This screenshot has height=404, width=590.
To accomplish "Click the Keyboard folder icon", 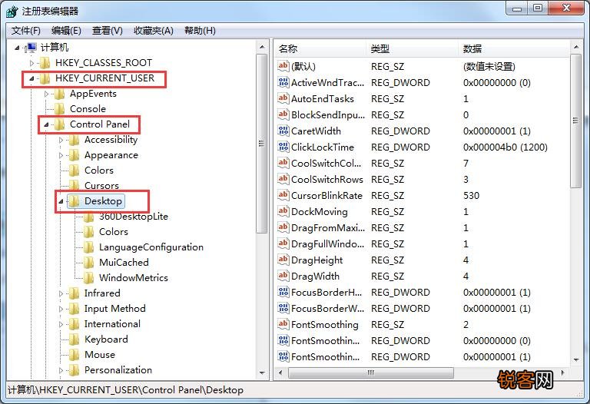I will point(74,339).
